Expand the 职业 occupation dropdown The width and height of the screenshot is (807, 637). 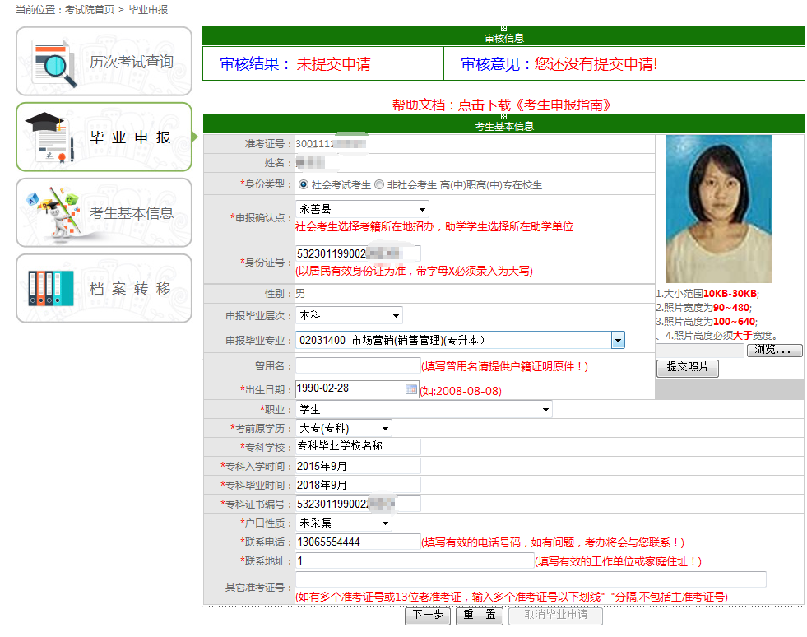424,409
